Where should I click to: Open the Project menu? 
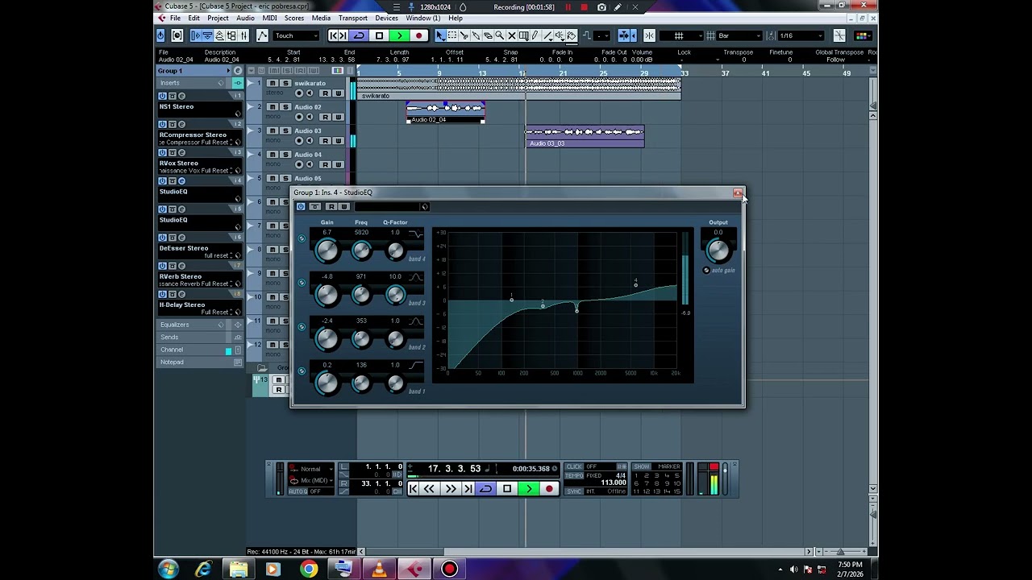pyautogui.click(x=218, y=18)
